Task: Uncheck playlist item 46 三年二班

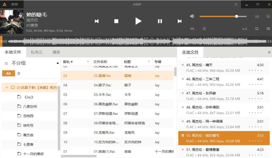Action: [x=183, y=79]
